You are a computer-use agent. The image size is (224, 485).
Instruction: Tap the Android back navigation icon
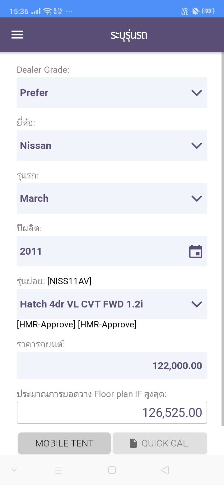click(165, 470)
